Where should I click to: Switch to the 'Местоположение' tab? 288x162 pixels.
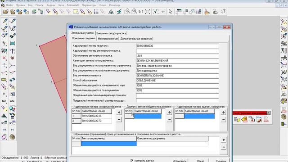point(108,39)
